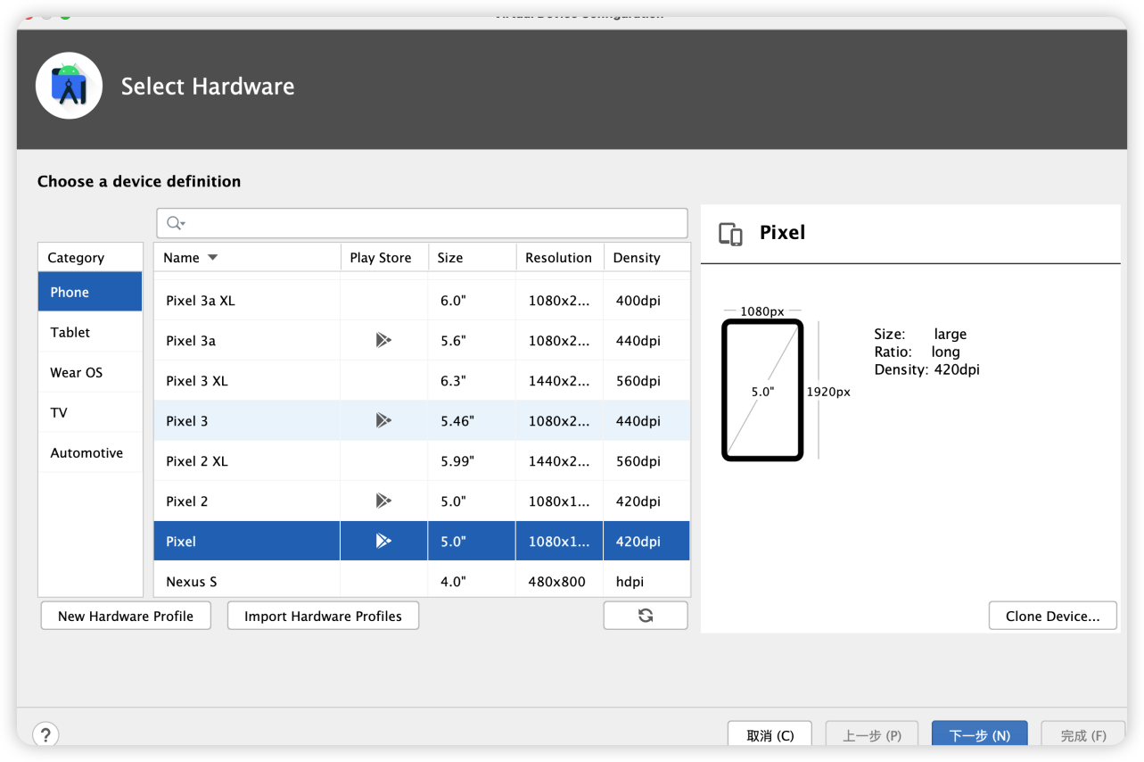Click the "Density: 420dpi" preview text
Viewport: 1144px width, 762px height.
(x=926, y=369)
